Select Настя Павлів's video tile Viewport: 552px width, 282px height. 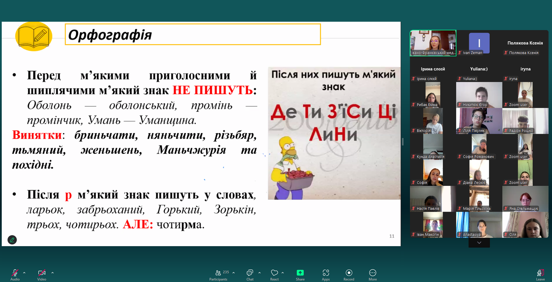(433, 199)
